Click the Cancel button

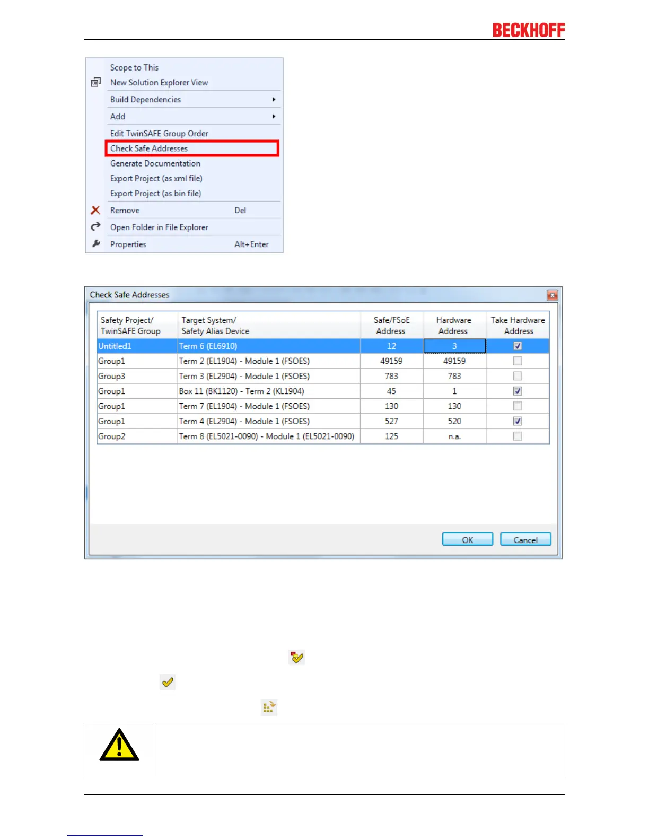click(x=525, y=539)
